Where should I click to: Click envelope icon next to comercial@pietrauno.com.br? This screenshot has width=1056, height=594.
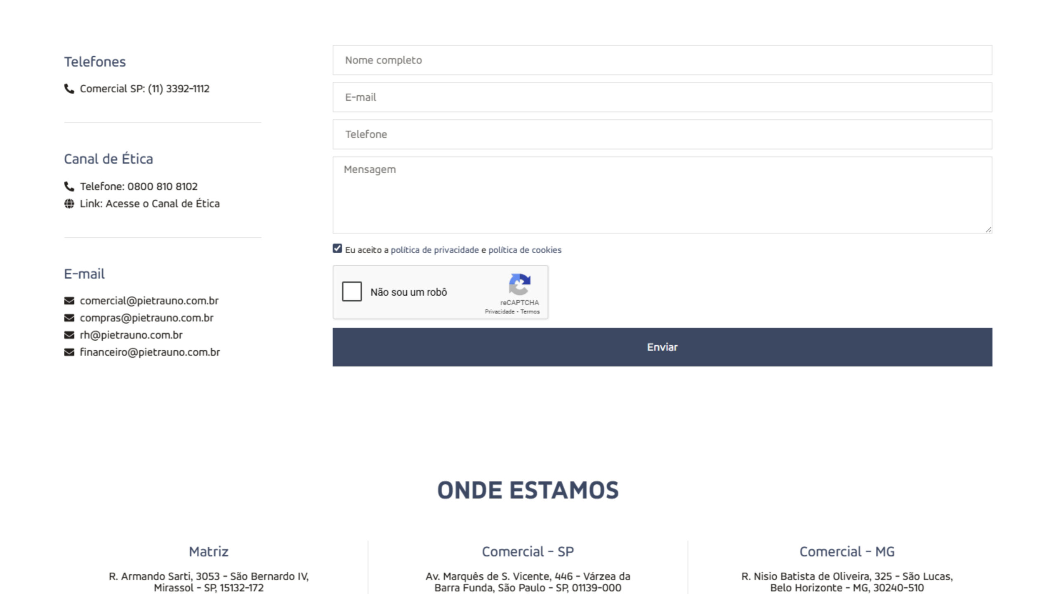click(x=69, y=301)
